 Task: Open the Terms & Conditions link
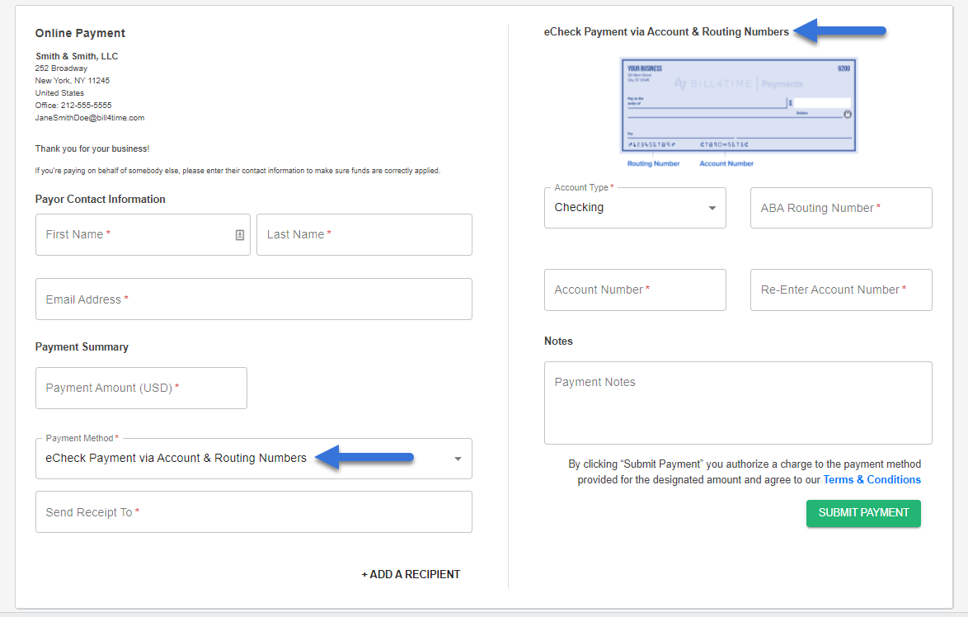click(x=872, y=480)
